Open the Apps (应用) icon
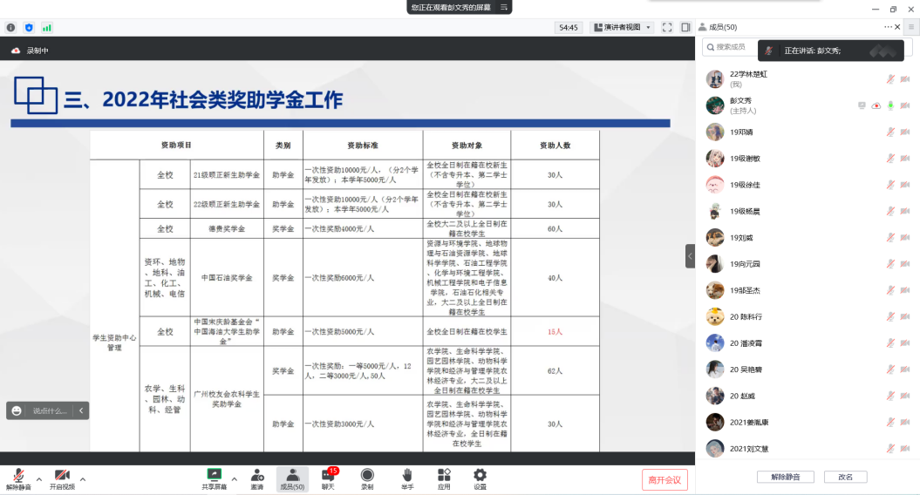 [x=444, y=475]
